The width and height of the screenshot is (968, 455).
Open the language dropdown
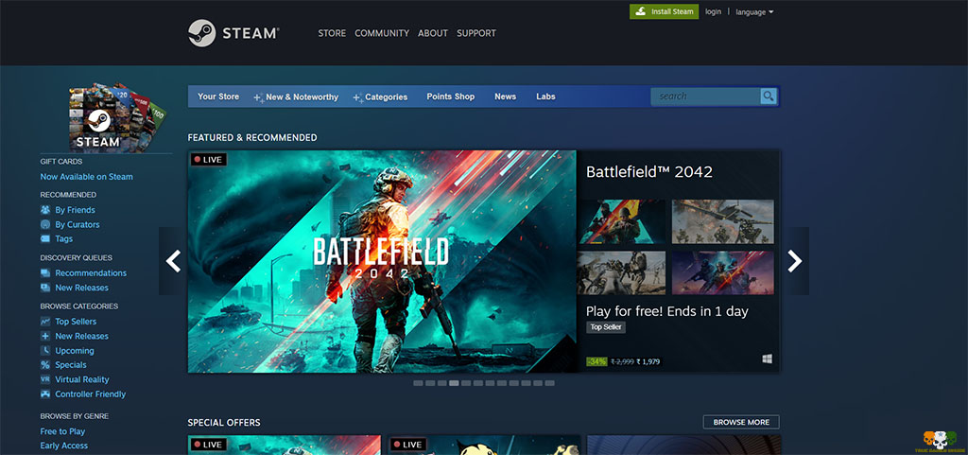[x=754, y=12]
